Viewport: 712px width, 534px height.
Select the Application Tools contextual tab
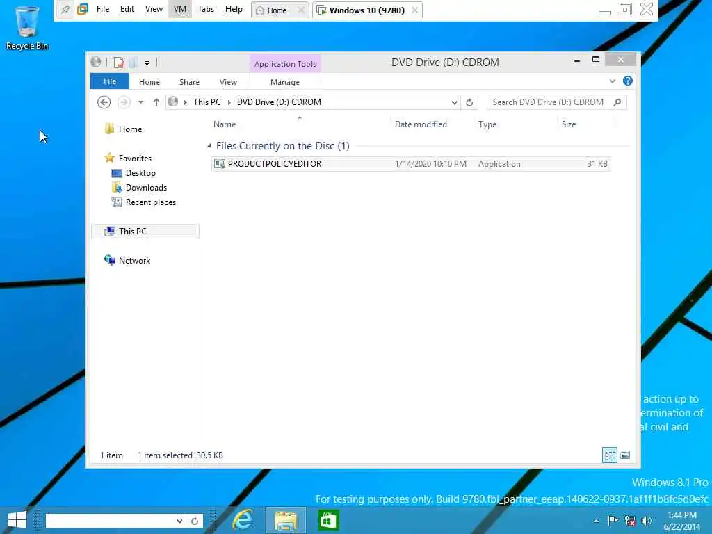285,64
